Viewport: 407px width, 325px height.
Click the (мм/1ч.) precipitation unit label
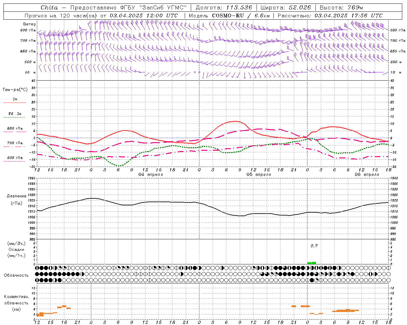point(17,255)
